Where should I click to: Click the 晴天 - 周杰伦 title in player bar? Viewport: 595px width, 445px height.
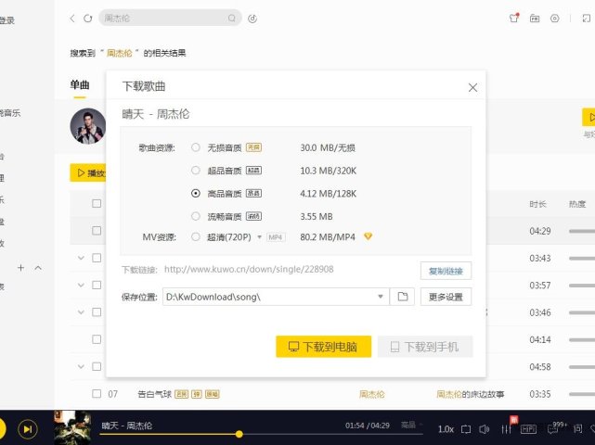[127, 426]
